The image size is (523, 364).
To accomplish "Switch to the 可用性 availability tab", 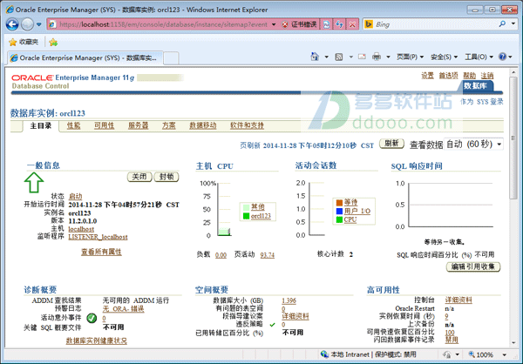I will 104,125.
